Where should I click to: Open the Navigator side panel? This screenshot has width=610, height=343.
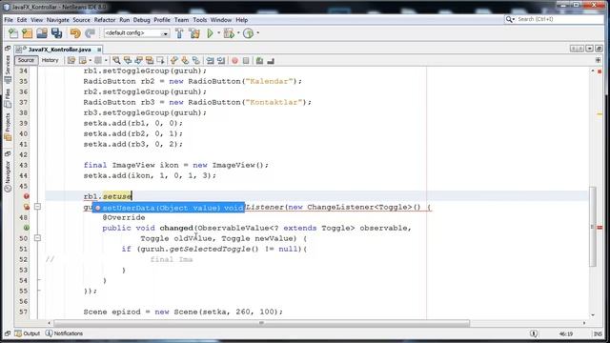pos(8,177)
